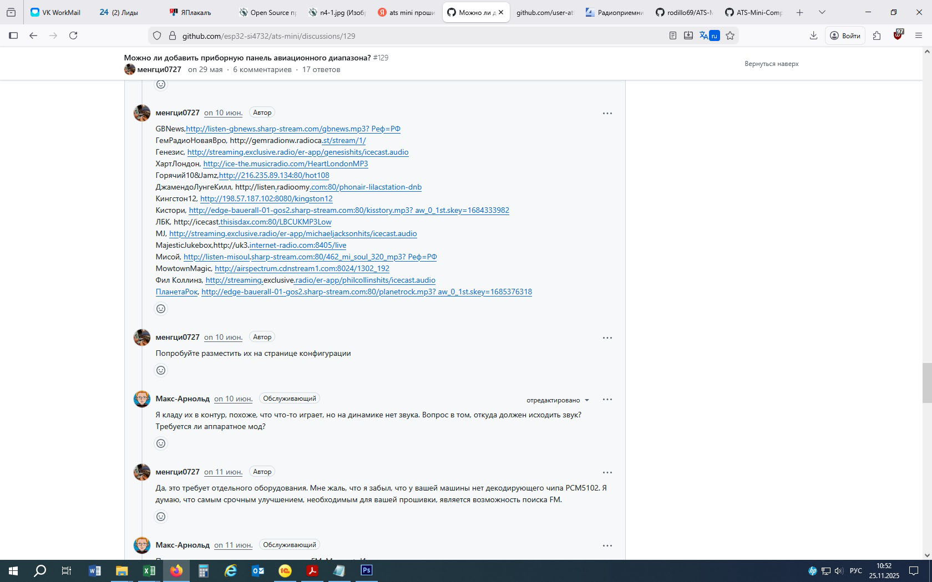932x582 pixels.
Task: Open the browser downloads icon
Action: [x=813, y=35]
